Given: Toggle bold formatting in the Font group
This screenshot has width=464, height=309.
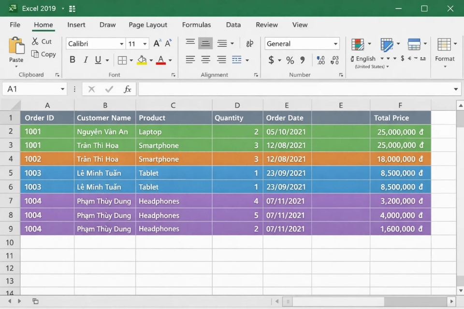Looking at the screenshot, I should [x=72, y=59].
